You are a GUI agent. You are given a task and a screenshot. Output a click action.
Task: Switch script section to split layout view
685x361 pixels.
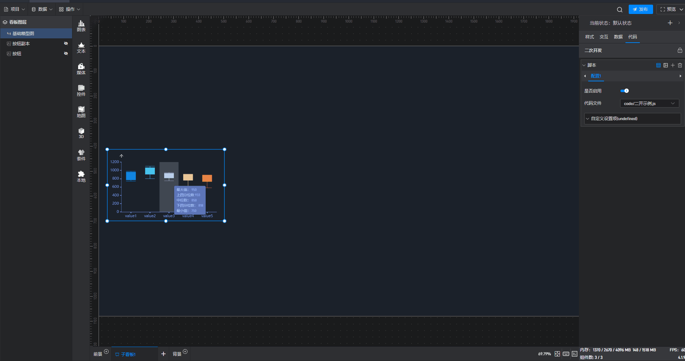(x=666, y=65)
